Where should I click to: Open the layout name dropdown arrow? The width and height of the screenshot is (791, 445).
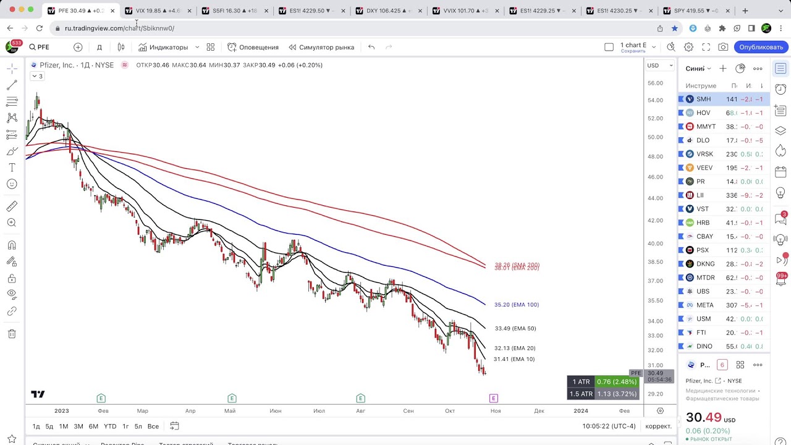tap(655, 47)
